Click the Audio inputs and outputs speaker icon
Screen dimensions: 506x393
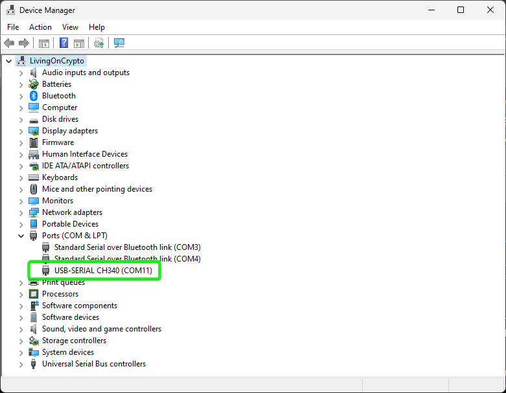(x=34, y=73)
